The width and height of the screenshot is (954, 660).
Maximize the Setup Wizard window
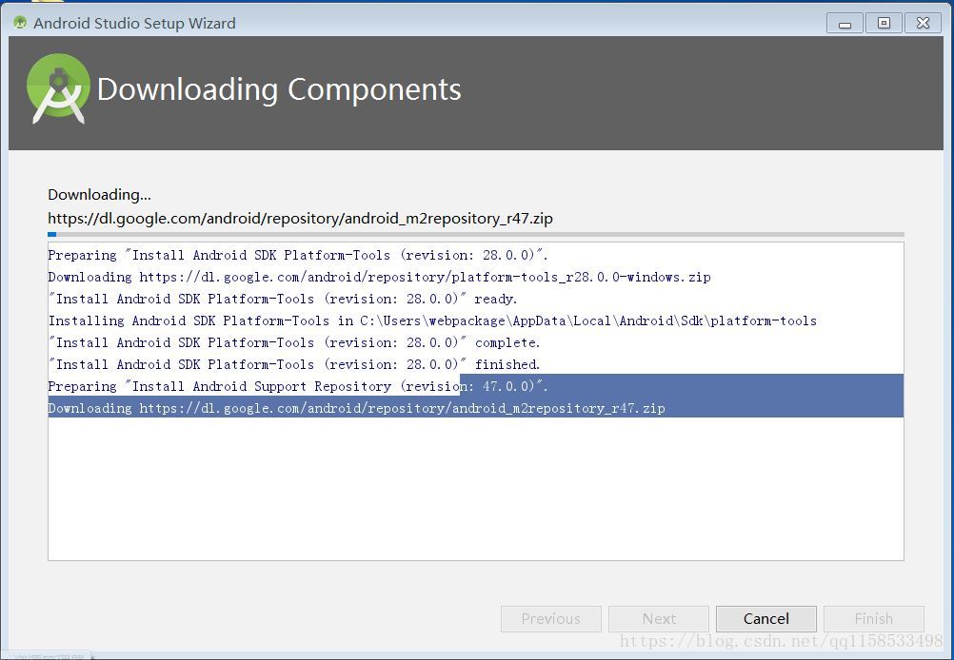coord(884,23)
